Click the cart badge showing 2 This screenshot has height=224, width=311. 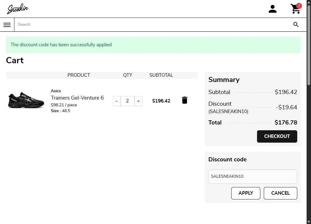coord(299,6)
